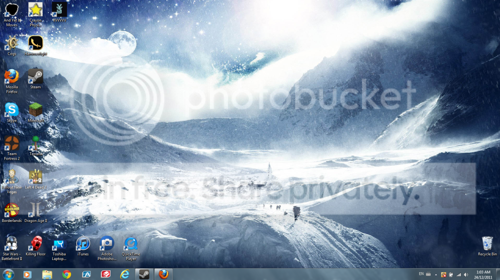Open the volume speaker tray icon
This screenshot has width=500, height=280.
[466, 275]
